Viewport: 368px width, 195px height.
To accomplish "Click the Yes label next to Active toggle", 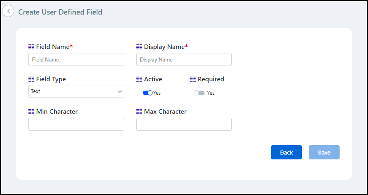I will (157, 93).
